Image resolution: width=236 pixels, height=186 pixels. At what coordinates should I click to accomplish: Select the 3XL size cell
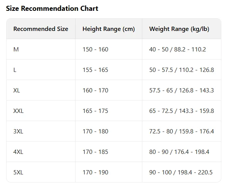(x=18, y=131)
